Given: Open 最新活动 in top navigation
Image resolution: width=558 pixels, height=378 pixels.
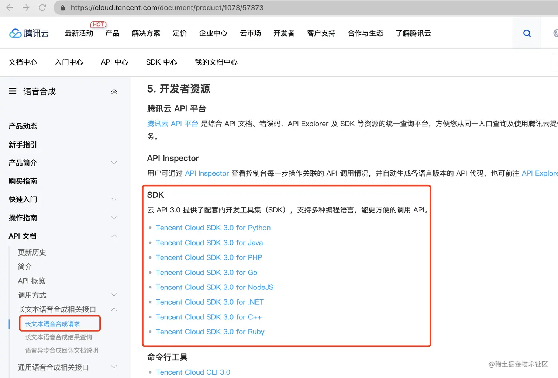Looking at the screenshot, I should 79,33.
